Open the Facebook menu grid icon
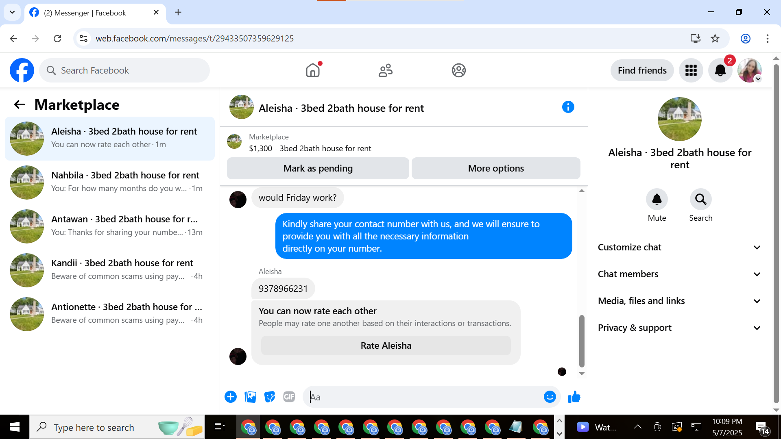781x439 pixels. [691, 70]
